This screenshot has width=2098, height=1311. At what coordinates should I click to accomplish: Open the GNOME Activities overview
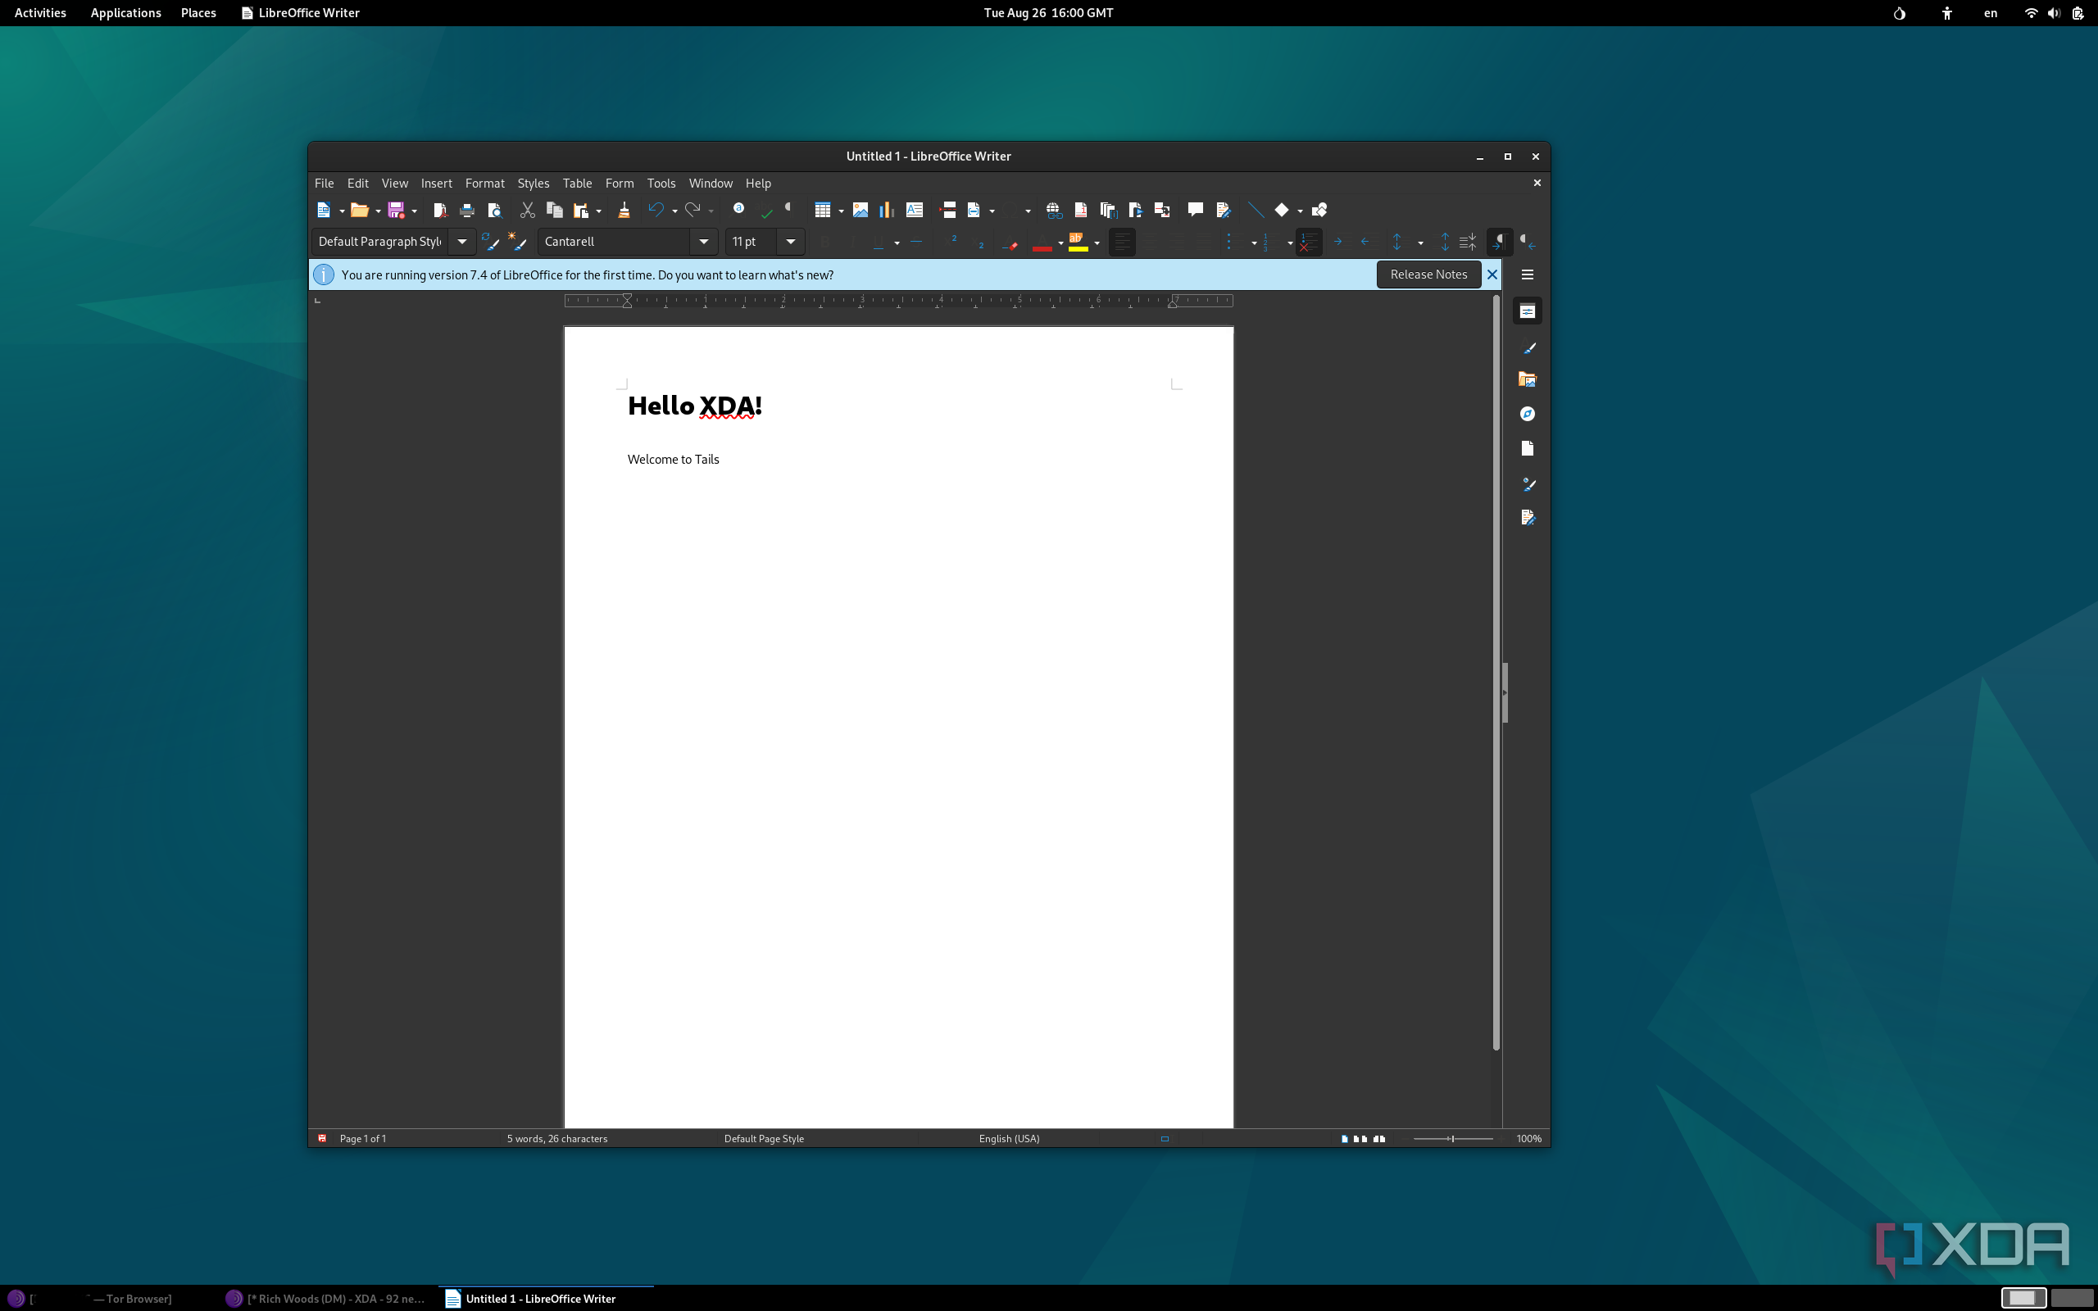(40, 13)
